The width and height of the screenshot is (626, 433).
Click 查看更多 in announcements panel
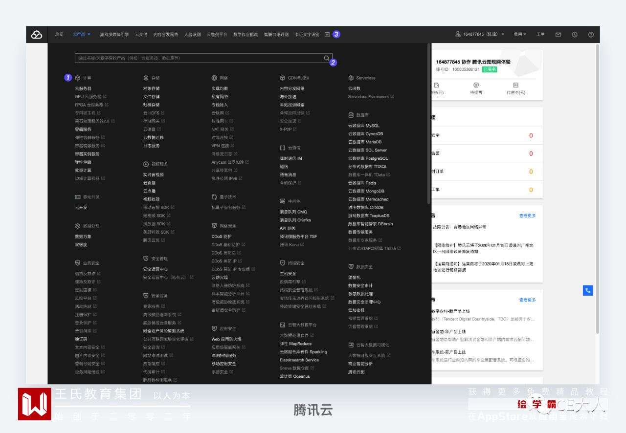(x=528, y=216)
